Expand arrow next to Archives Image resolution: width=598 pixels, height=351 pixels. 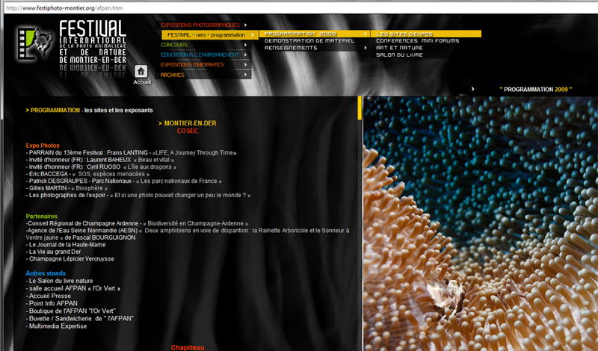[x=245, y=75]
